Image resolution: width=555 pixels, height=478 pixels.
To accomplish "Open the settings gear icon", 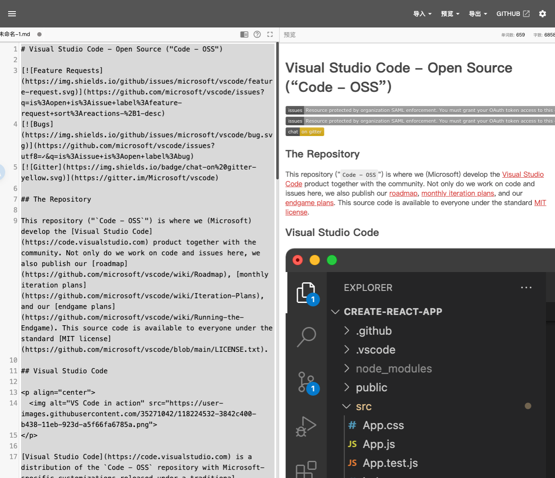I will (x=543, y=14).
